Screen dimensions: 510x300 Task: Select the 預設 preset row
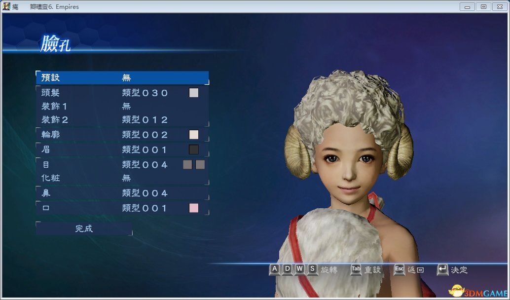coord(122,78)
